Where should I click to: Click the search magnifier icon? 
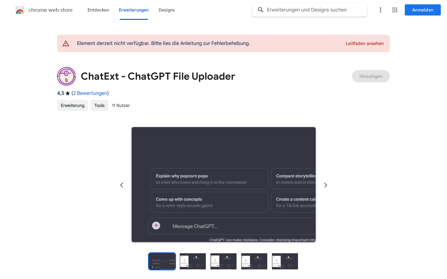pyautogui.click(x=261, y=10)
